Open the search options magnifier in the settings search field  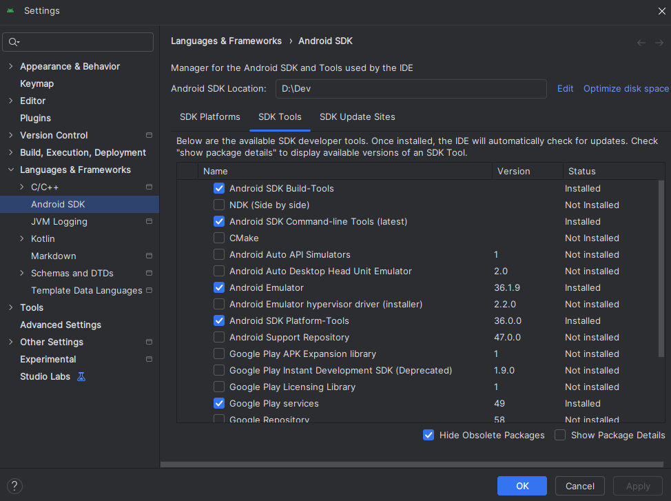pos(13,42)
